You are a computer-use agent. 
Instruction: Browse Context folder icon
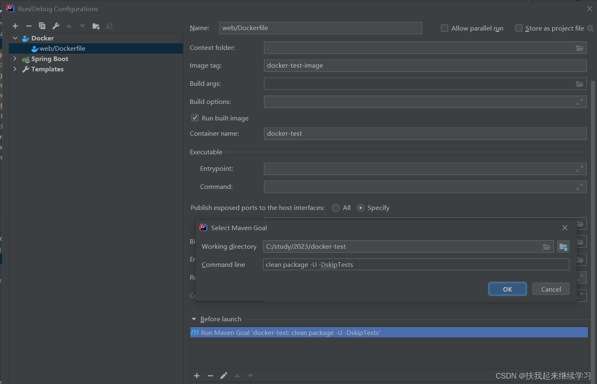580,48
